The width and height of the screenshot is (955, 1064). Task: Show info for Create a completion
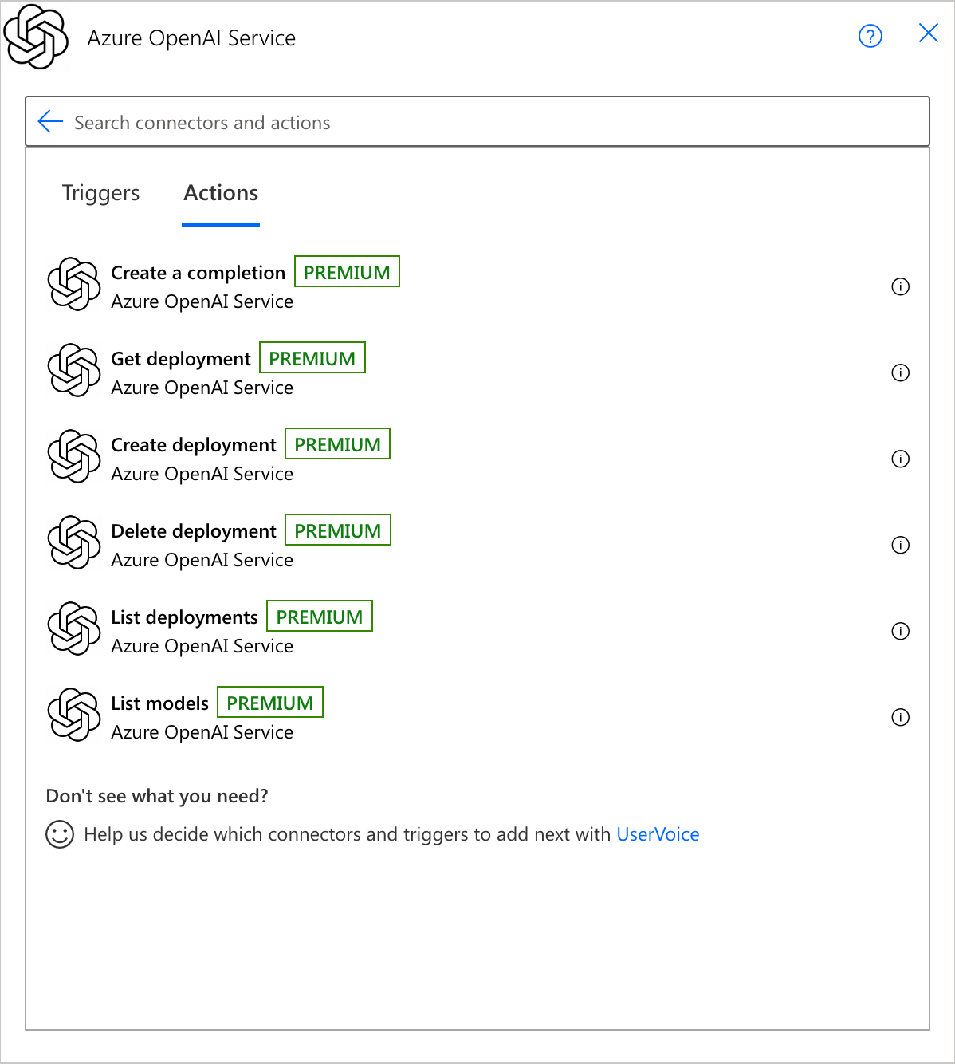(900, 286)
